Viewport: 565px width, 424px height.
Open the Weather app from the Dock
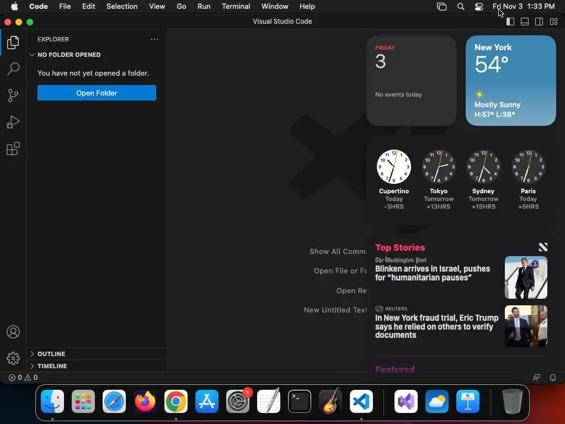437,401
